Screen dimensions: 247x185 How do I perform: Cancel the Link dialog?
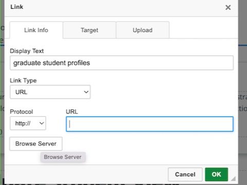(185, 174)
